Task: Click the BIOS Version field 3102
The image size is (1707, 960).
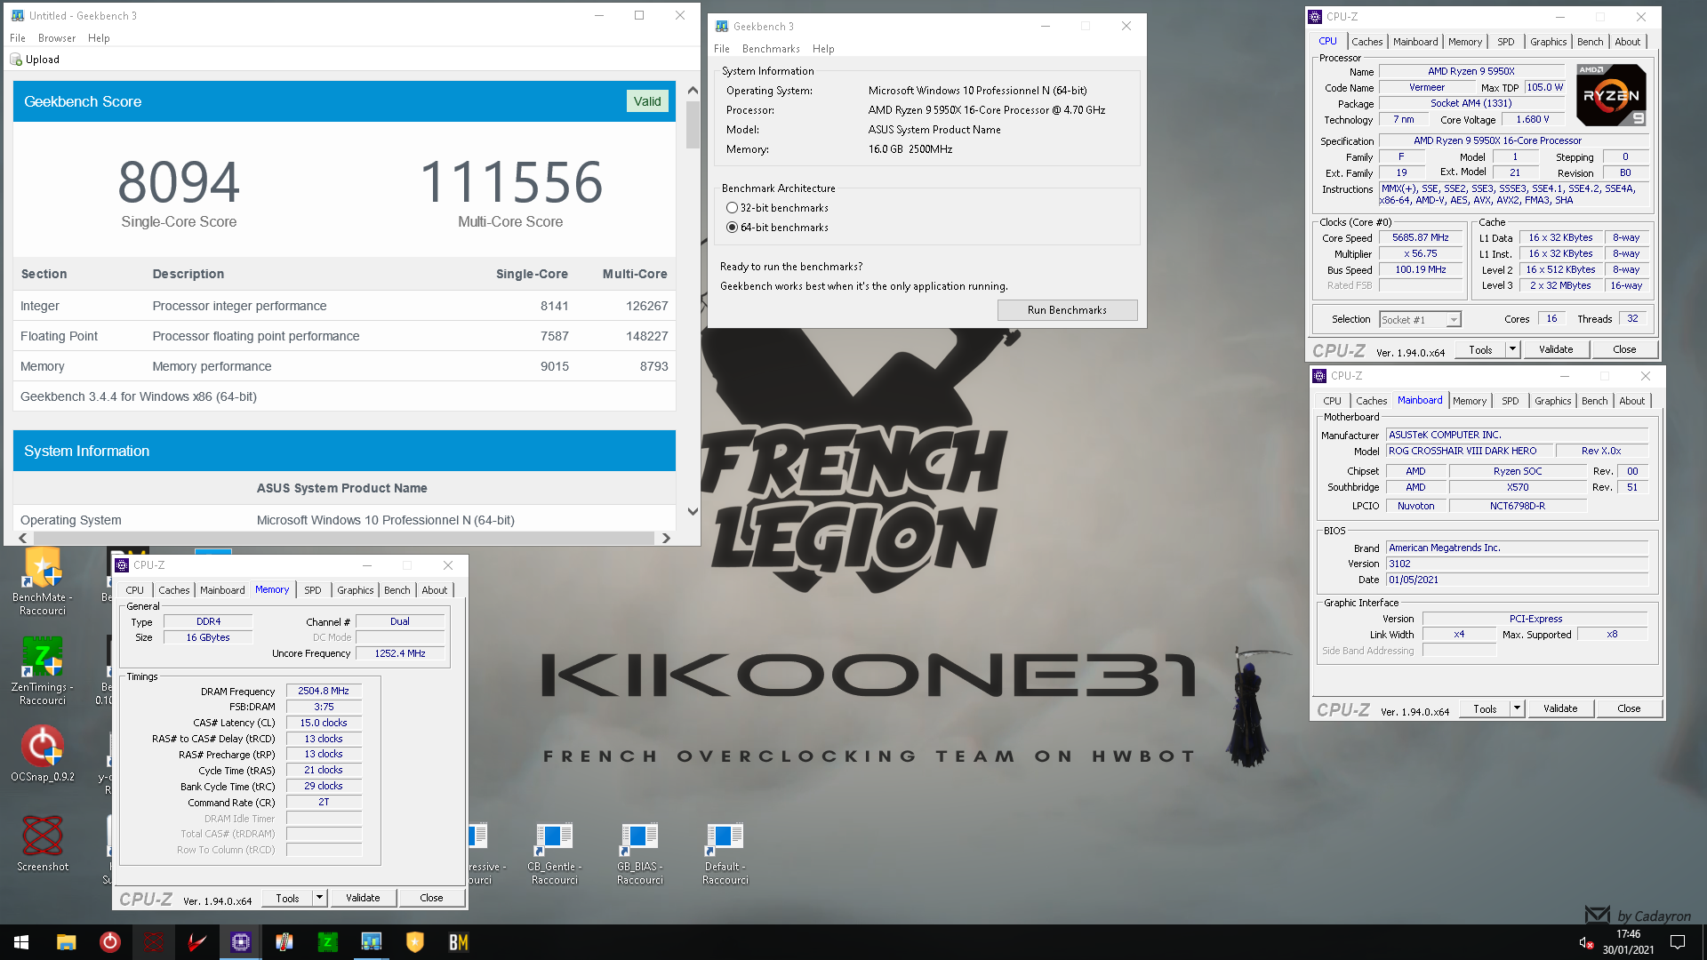Action: pos(1517,564)
